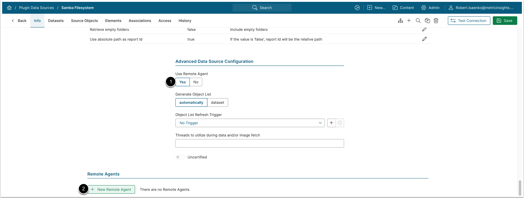Open the hierarchy diagram icon in toolbar
The height and width of the screenshot is (198, 524).
(x=400, y=21)
